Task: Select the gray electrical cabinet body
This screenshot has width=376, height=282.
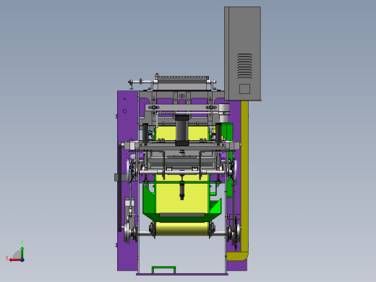Action: (243, 54)
